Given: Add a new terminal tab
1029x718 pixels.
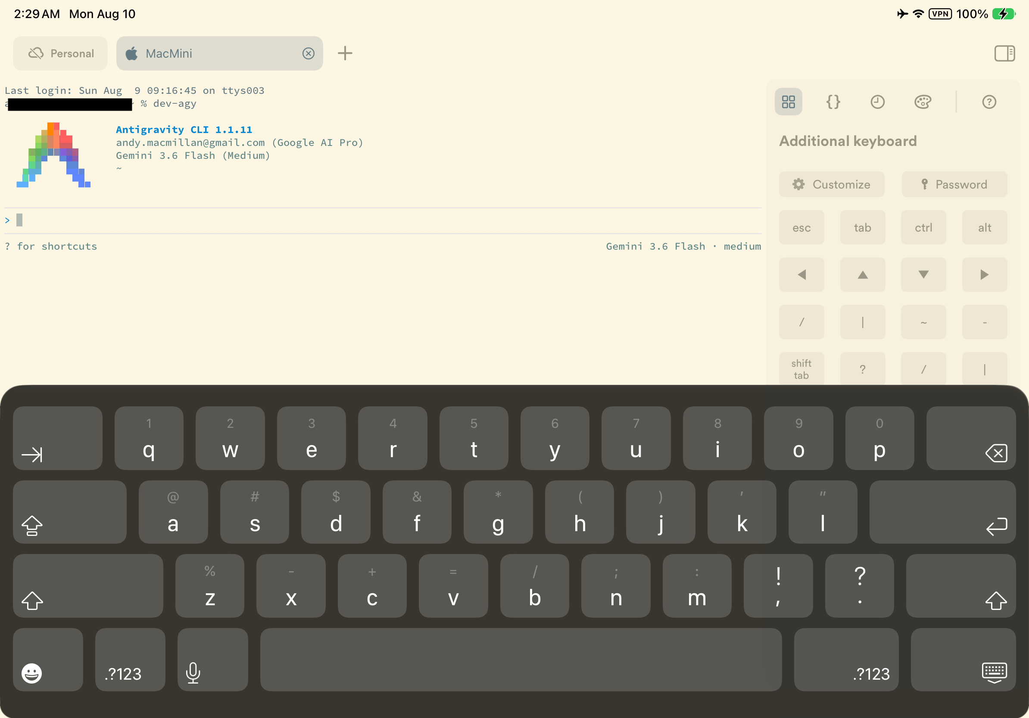Looking at the screenshot, I should coord(345,53).
